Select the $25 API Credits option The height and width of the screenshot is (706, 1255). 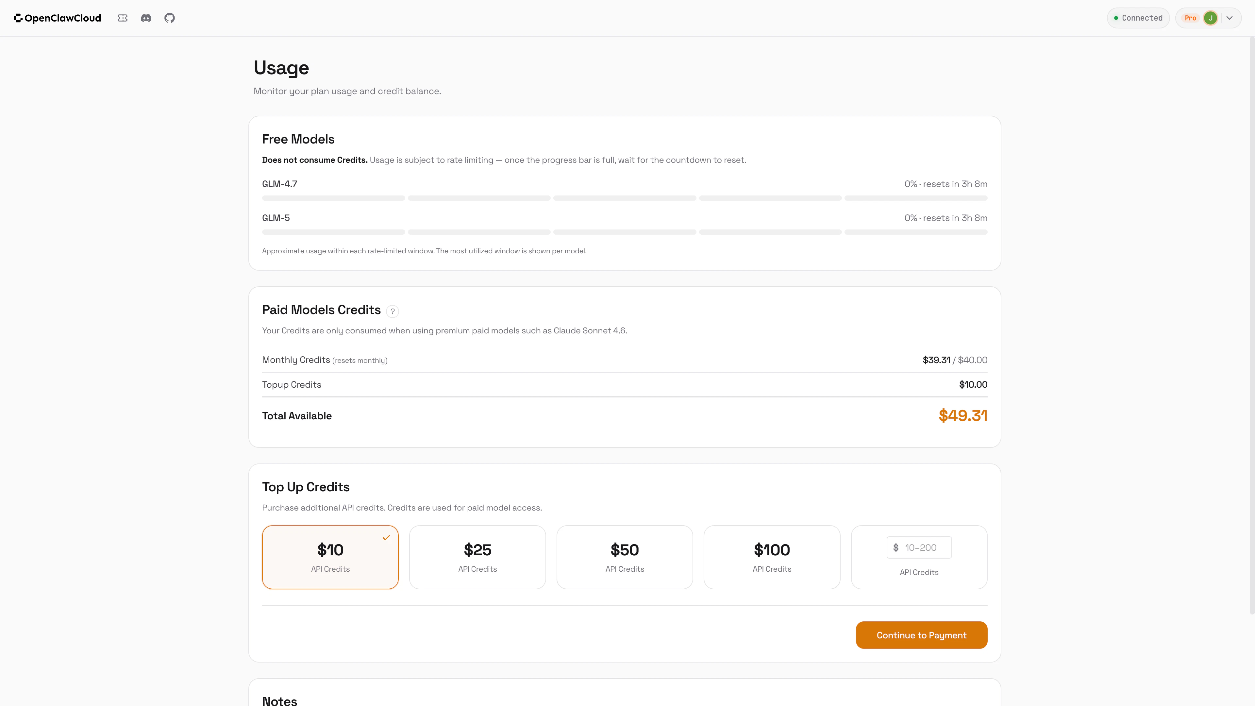click(477, 557)
